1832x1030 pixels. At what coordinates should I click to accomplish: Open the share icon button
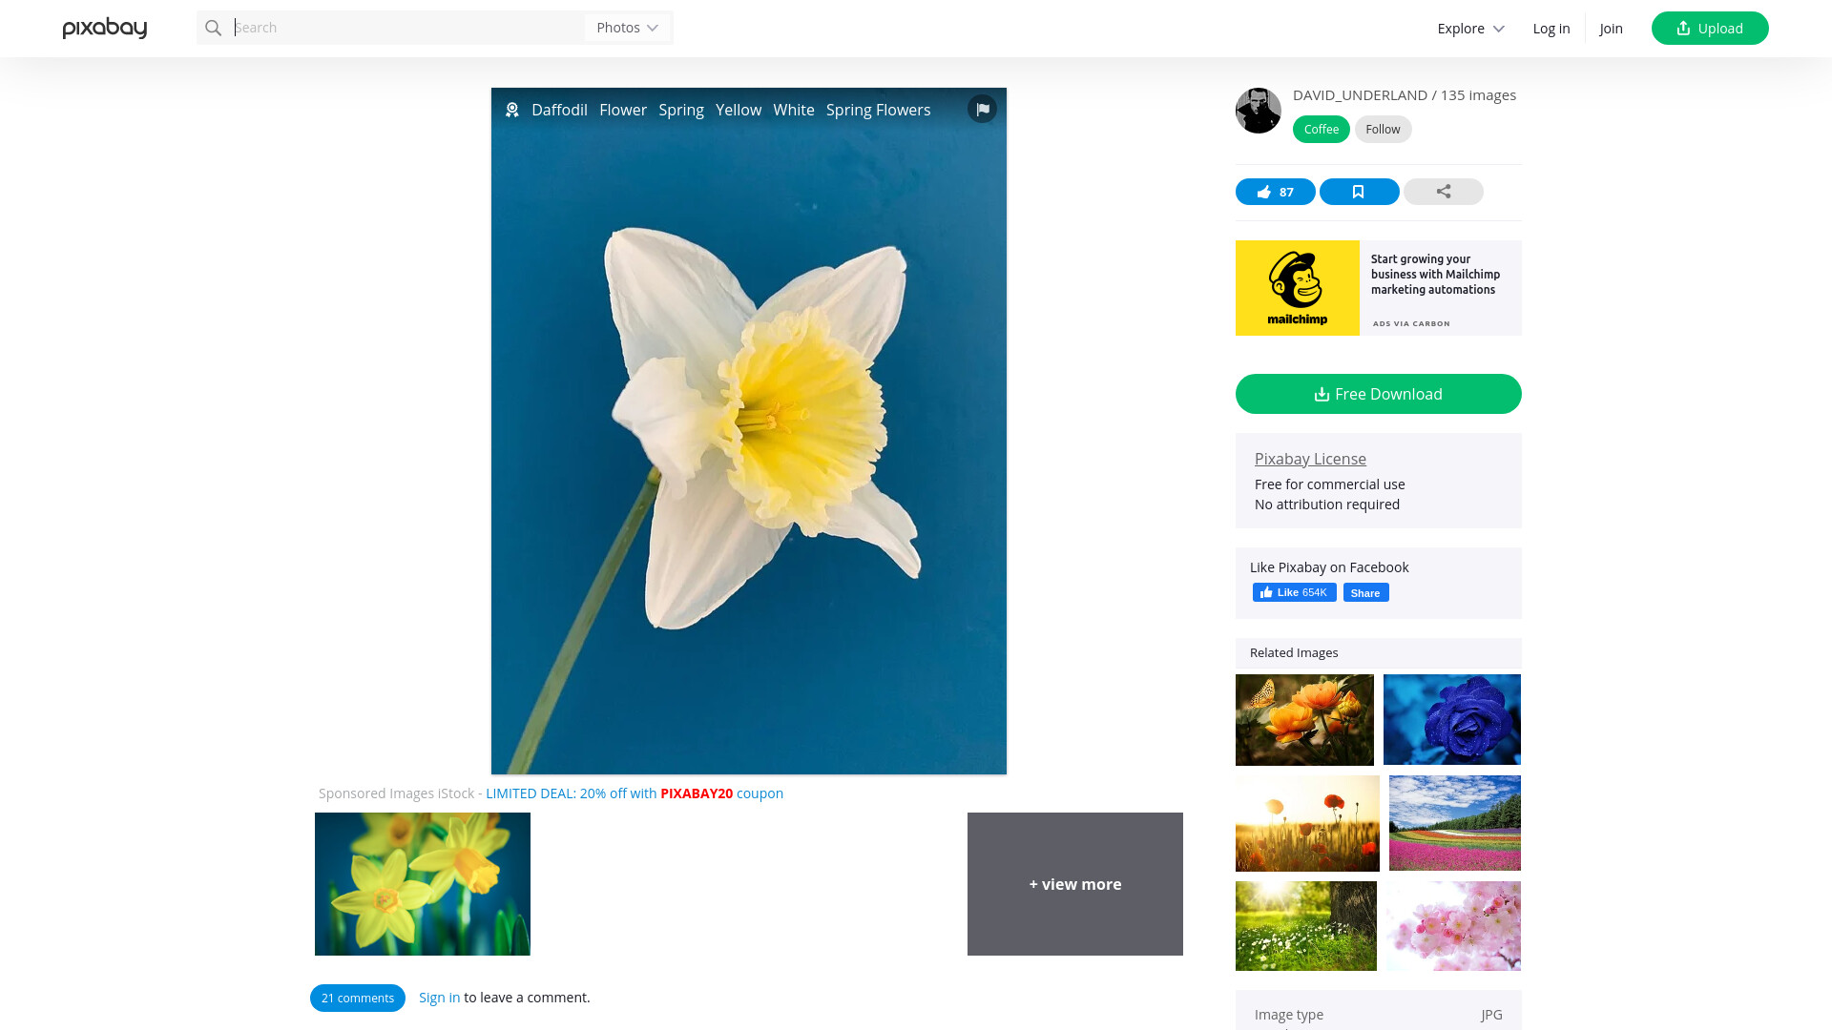pyautogui.click(x=1443, y=192)
